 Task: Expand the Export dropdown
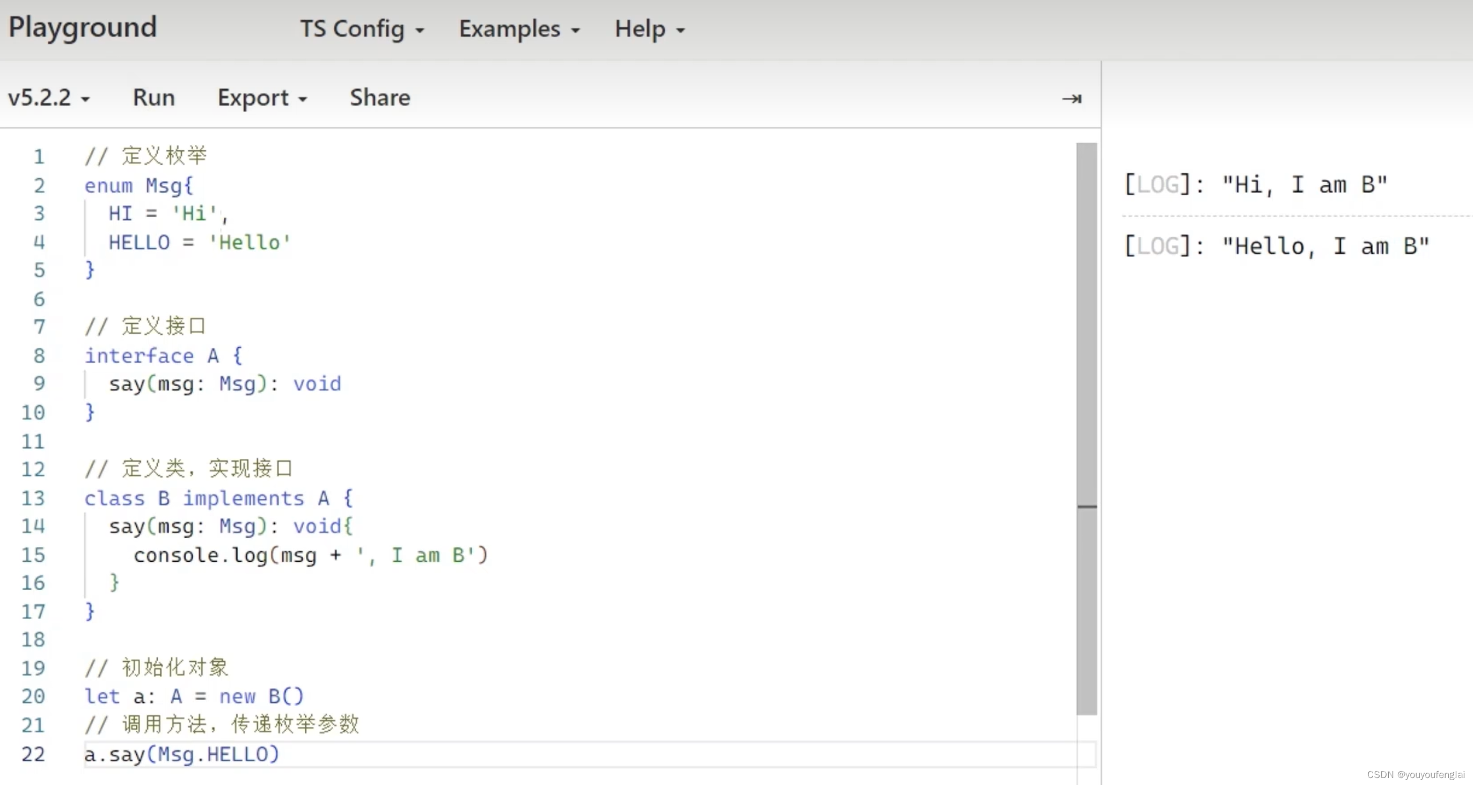click(262, 98)
